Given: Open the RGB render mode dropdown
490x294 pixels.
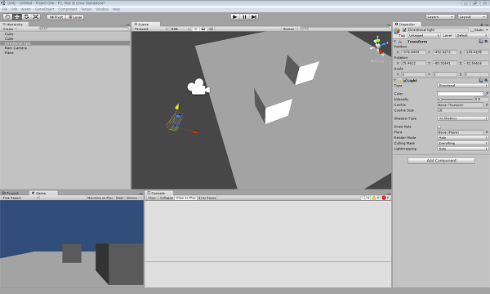Looking at the screenshot, I should (180, 29).
